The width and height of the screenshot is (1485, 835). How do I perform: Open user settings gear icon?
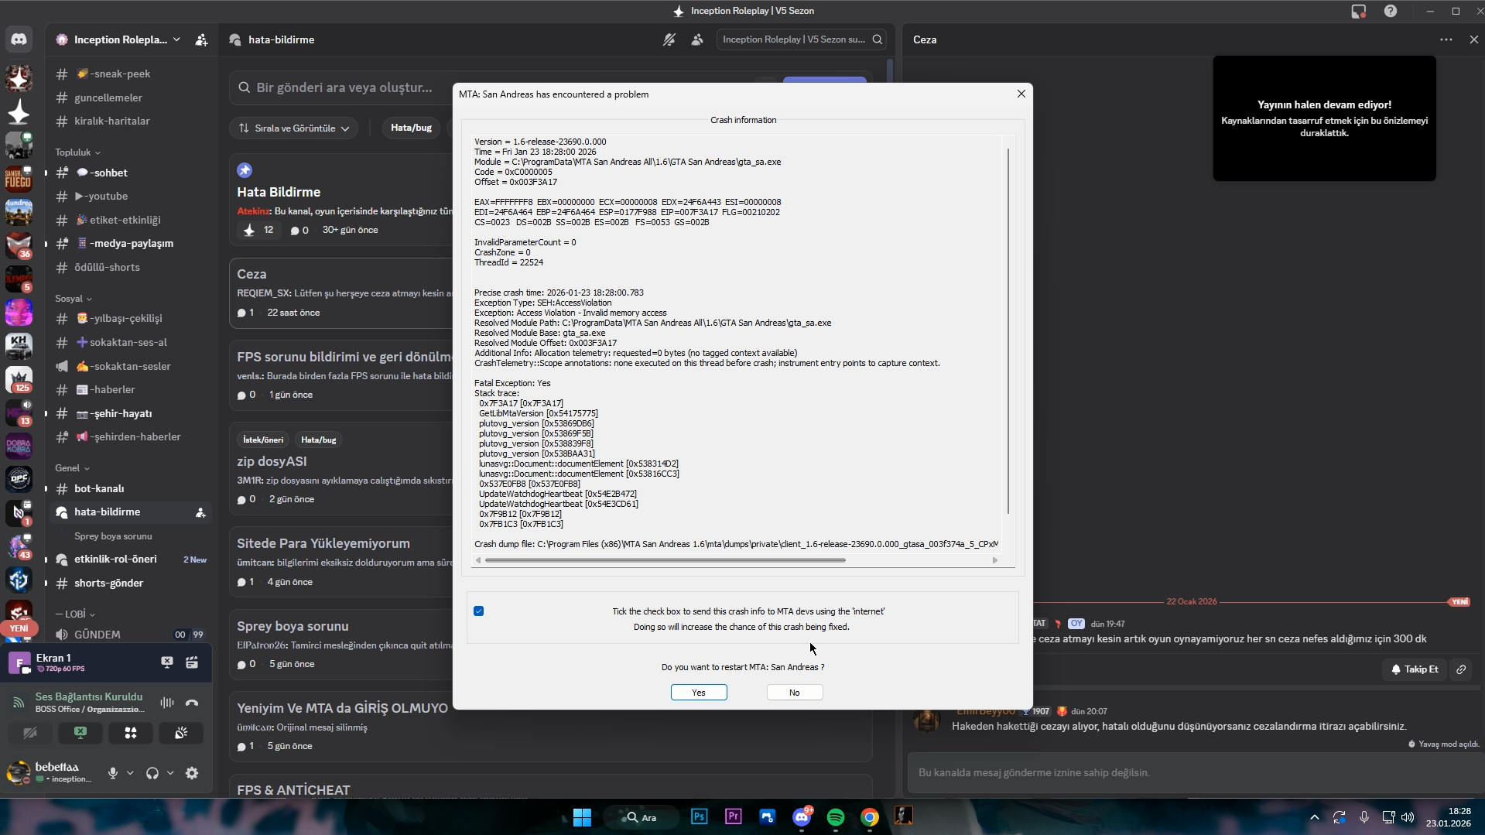192,773
